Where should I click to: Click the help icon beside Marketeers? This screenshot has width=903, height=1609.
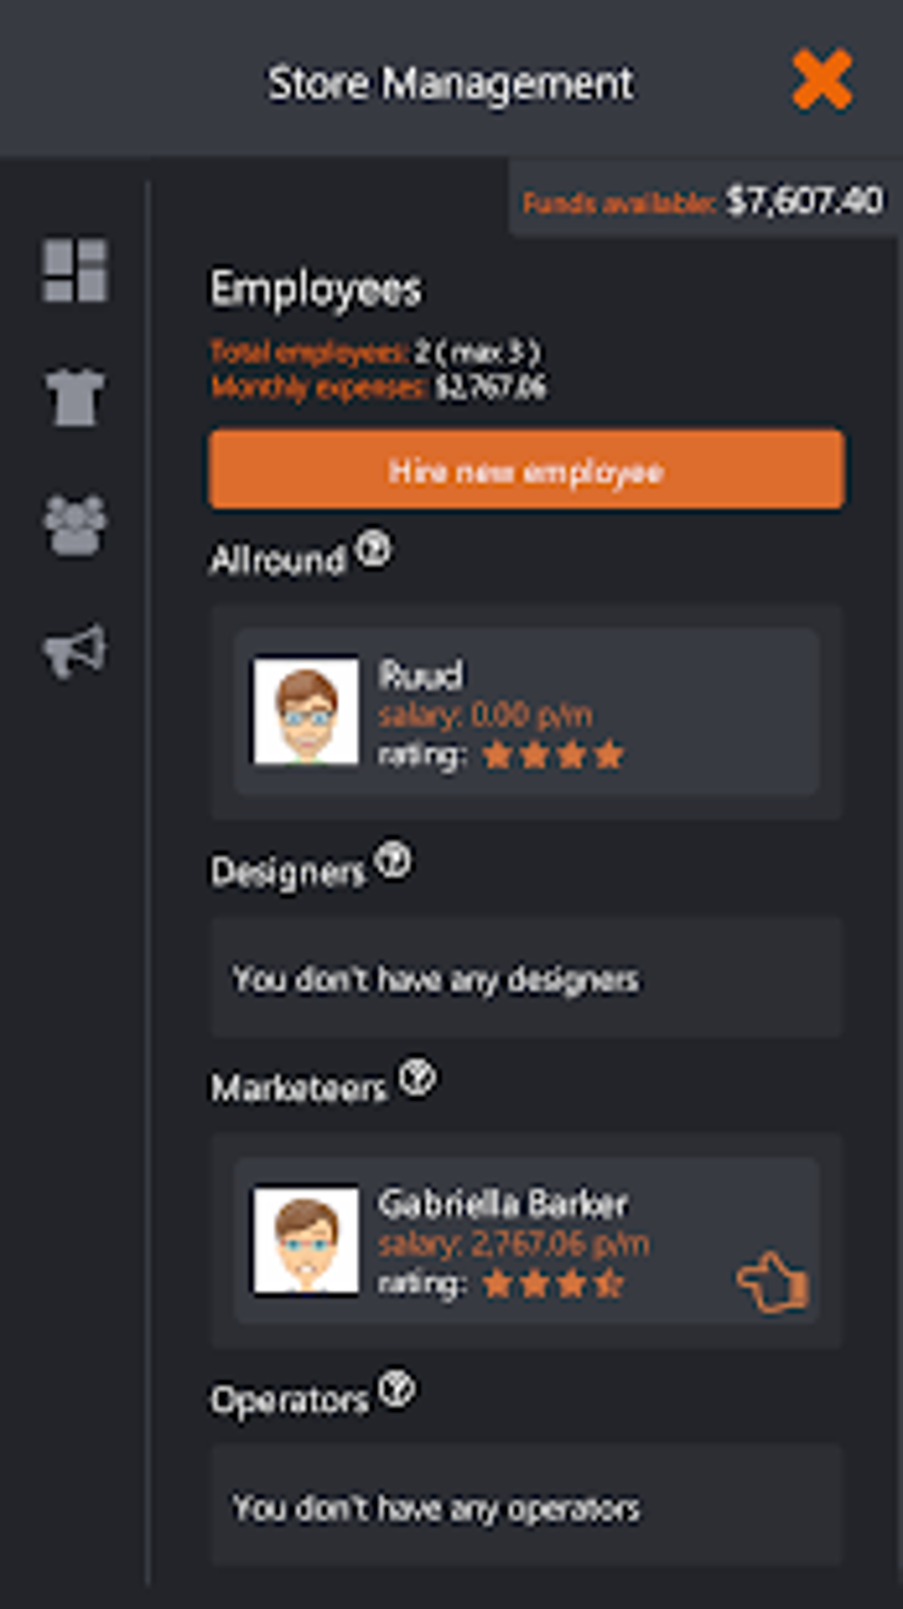tap(416, 1078)
